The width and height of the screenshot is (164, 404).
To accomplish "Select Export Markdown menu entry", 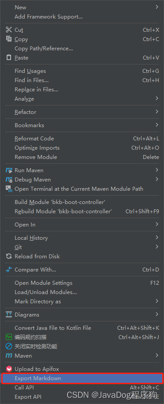I will click(x=82, y=378).
